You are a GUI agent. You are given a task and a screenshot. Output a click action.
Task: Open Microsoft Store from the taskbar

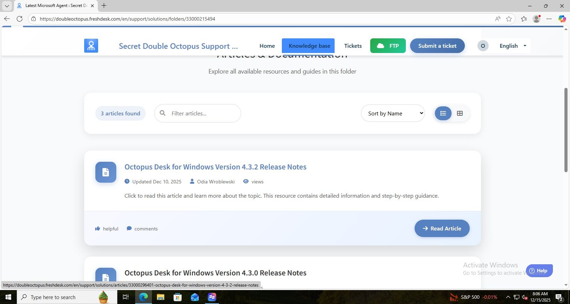177,297
